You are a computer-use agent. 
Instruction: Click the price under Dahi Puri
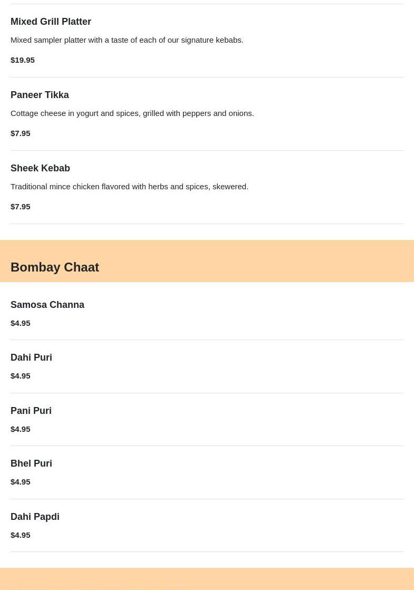tap(21, 376)
